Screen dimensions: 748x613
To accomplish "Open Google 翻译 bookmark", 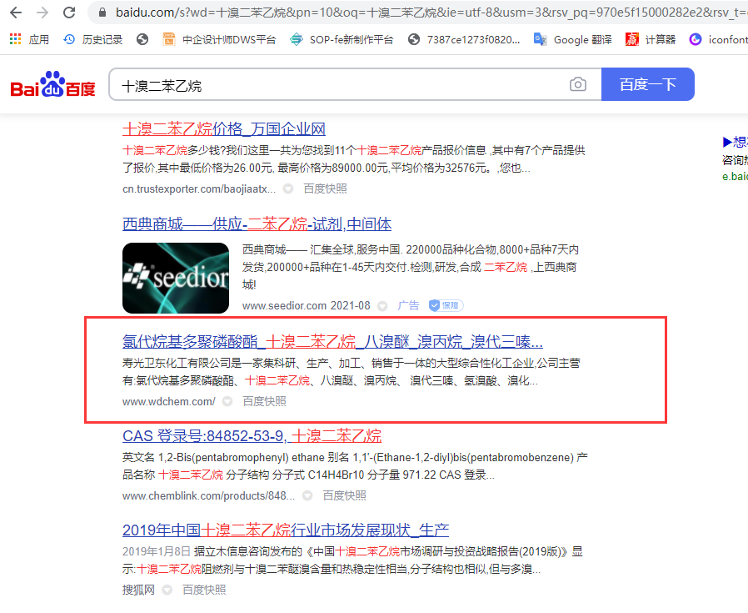I will click(573, 40).
